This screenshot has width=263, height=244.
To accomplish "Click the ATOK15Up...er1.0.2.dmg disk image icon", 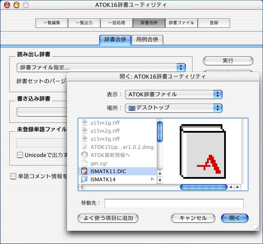I will pos(85,147).
